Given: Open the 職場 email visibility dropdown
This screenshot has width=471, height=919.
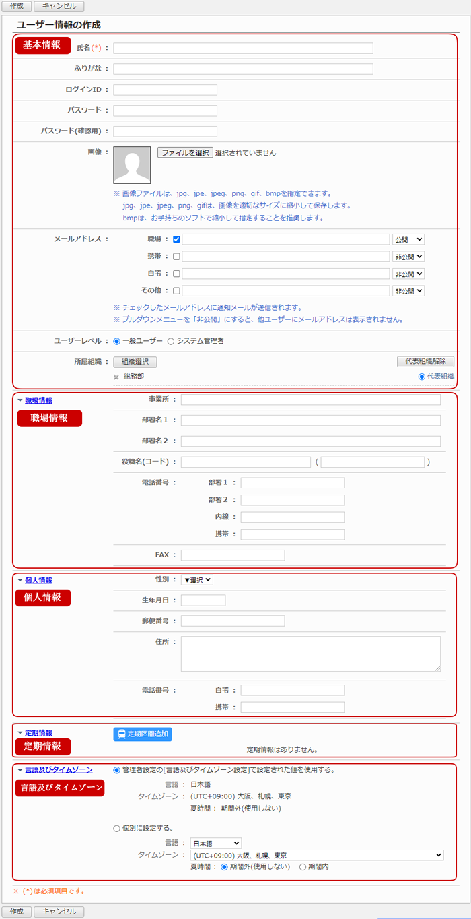Looking at the screenshot, I should pyautogui.click(x=408, y=239).
